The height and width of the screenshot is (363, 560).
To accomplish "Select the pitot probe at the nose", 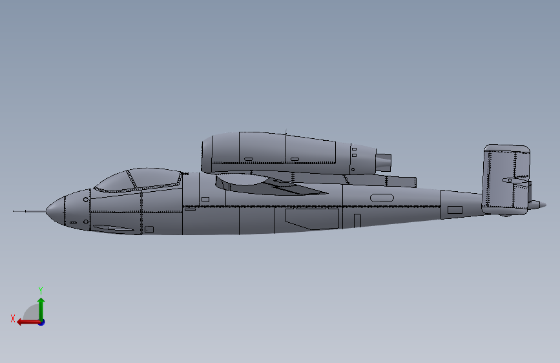I will tap(29, 211).
